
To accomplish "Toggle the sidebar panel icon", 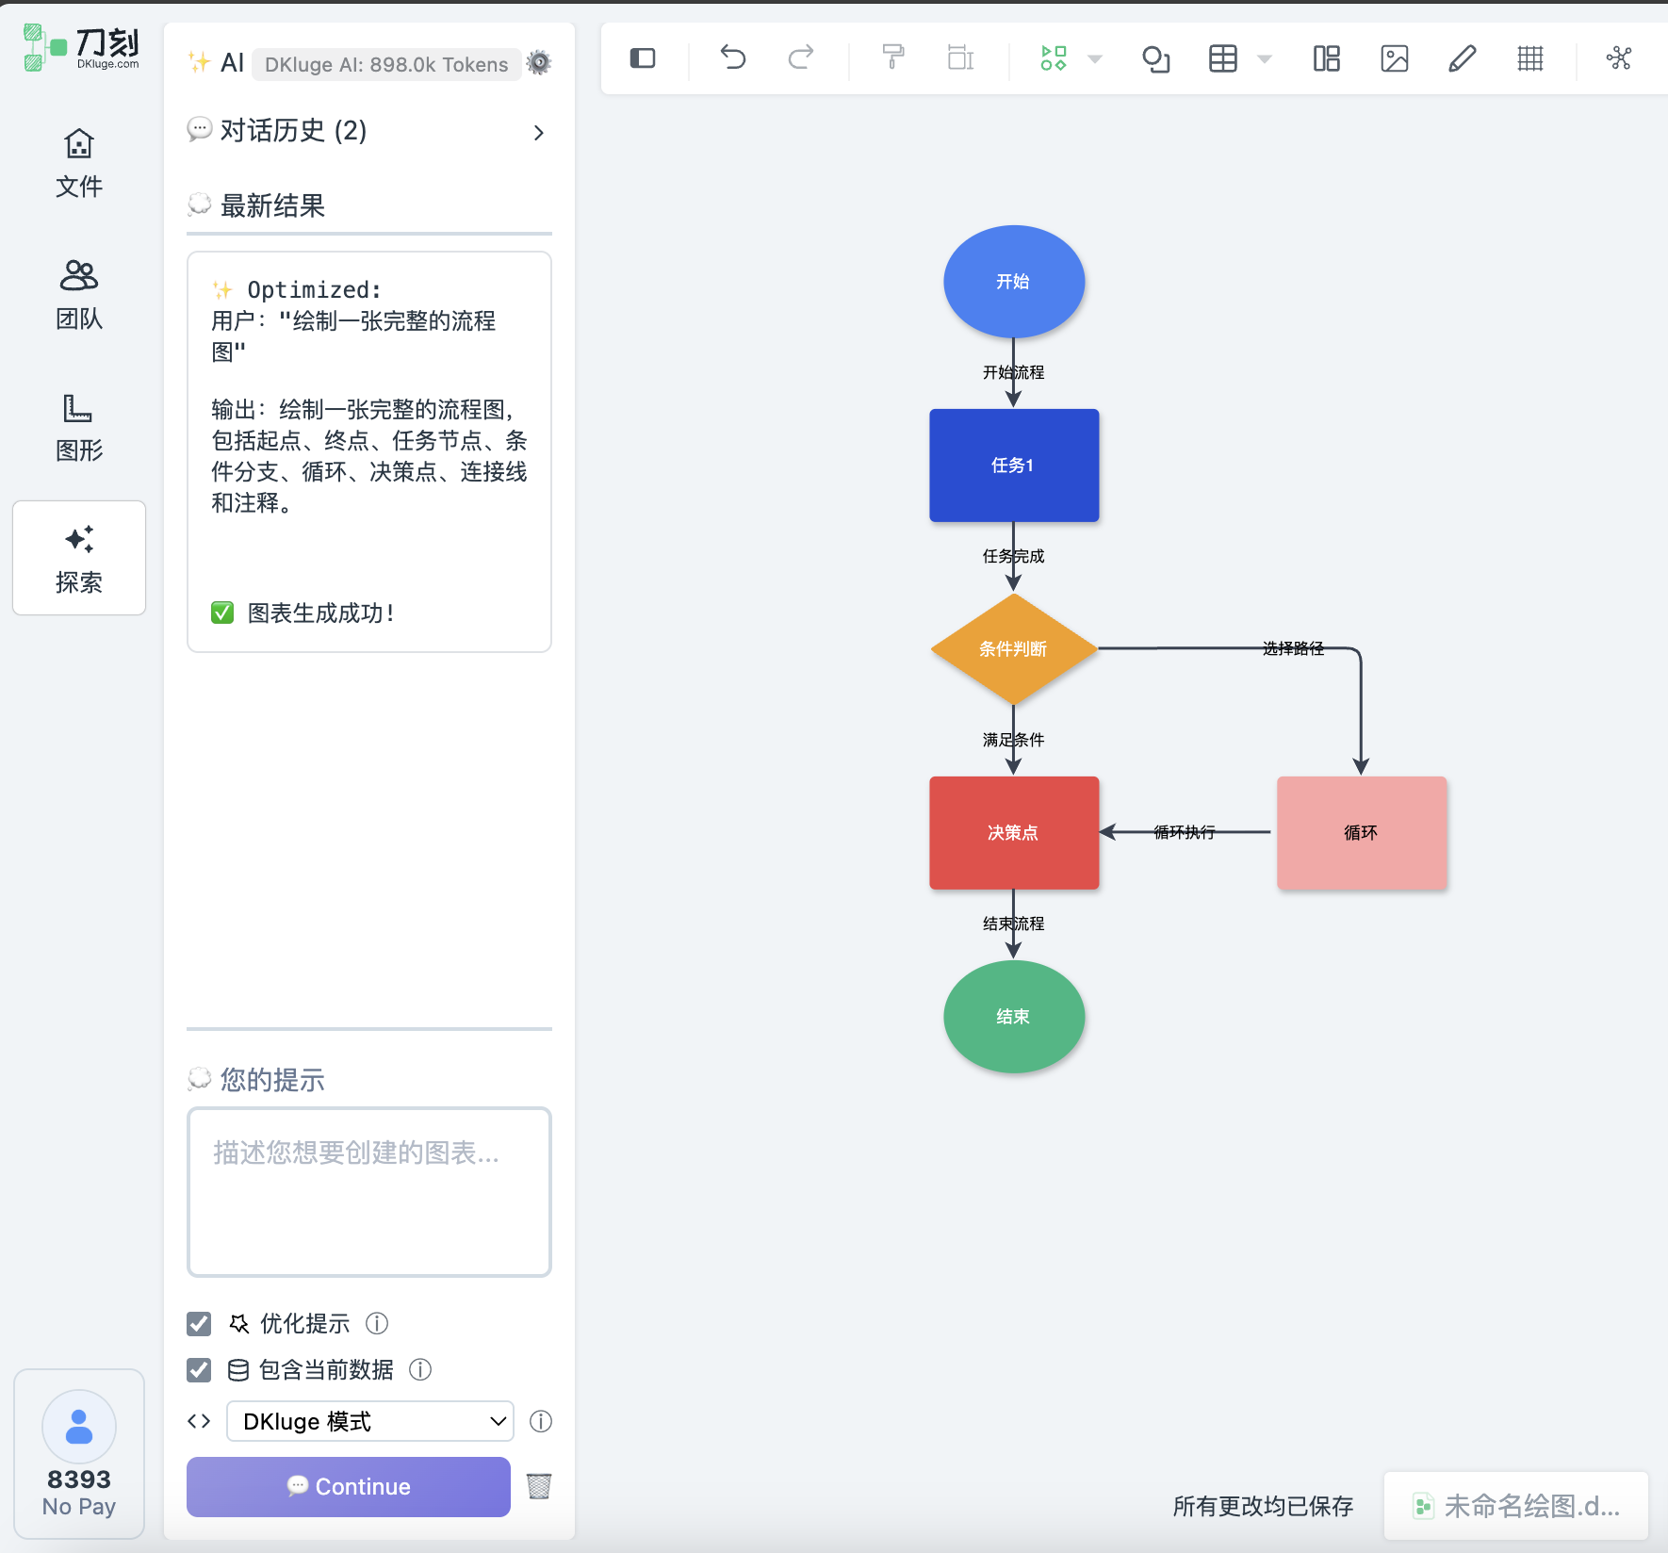I will point(643,58).
